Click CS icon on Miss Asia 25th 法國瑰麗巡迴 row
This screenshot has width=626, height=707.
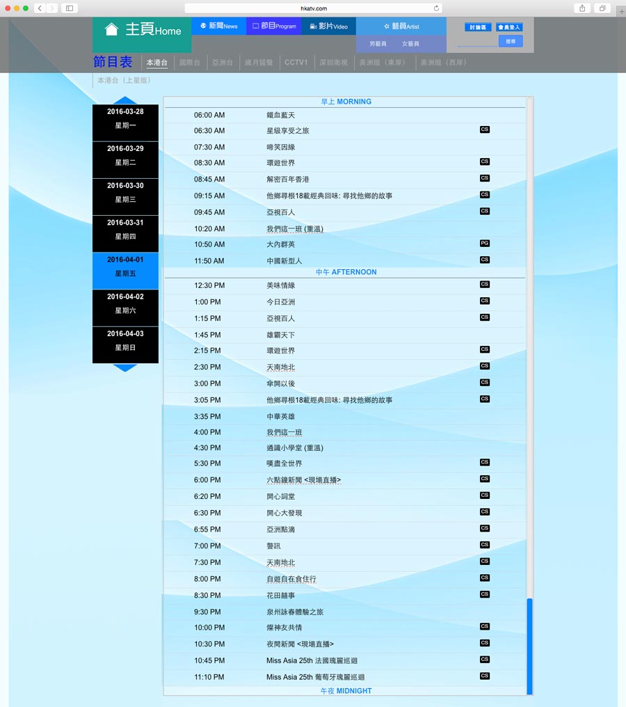pos(485,659)
